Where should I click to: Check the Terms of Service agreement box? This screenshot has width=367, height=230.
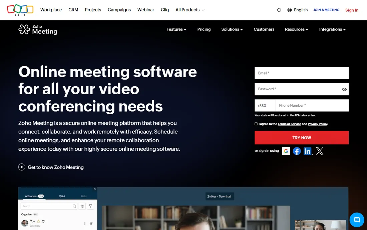[x=256, y=124]
